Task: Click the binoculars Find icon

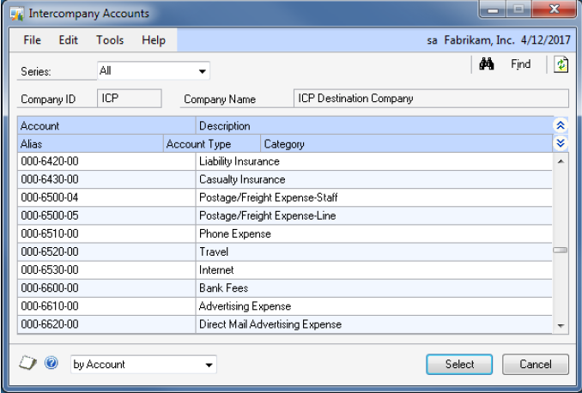Action: (x=486, y=65)
